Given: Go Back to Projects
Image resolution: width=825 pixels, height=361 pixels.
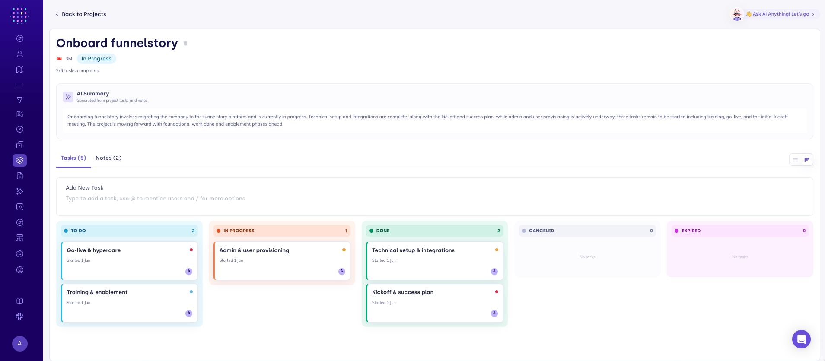Looking at the screenshot, I should (81, 14).
